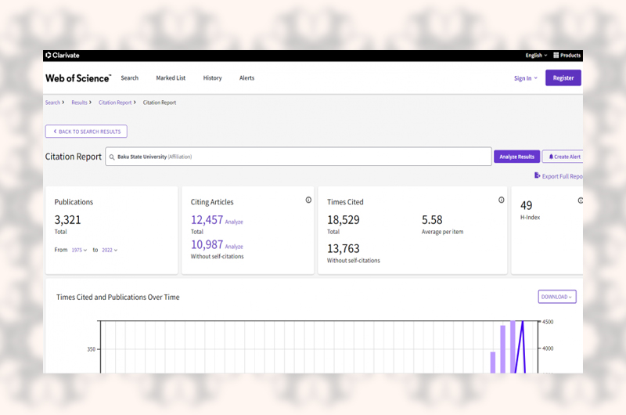Image resolution: width=626 pixels, height=415 pixels.
Task: Open the History menu item
Action: click(x=212, y=78)
